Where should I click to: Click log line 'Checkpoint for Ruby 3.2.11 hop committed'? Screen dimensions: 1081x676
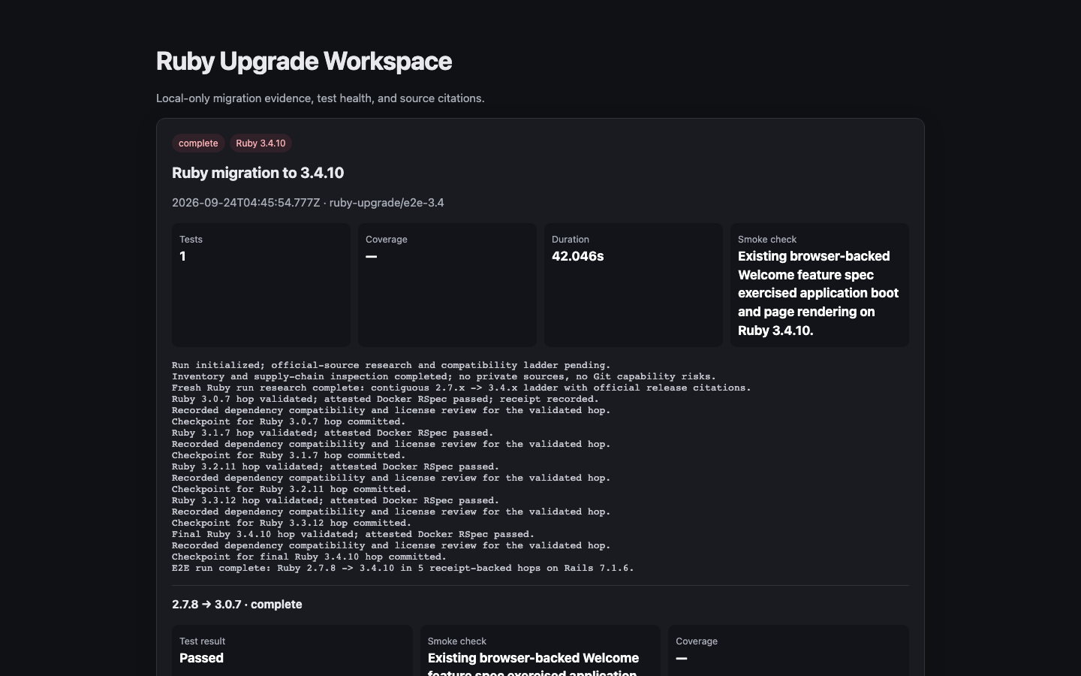coord(291,489)
